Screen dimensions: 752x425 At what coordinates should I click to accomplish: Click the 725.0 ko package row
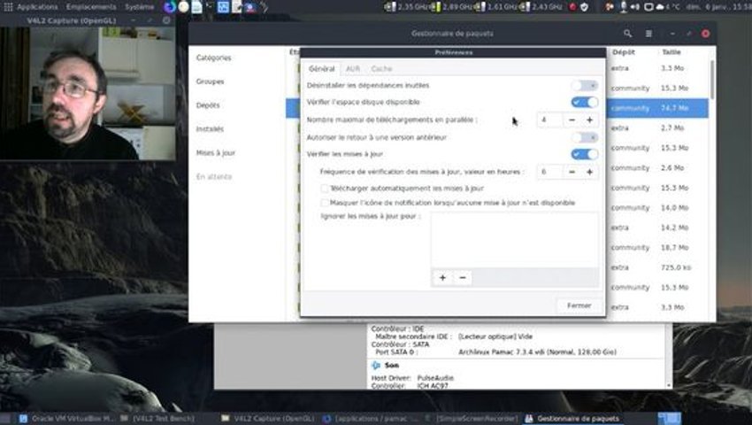coord(657,267)
